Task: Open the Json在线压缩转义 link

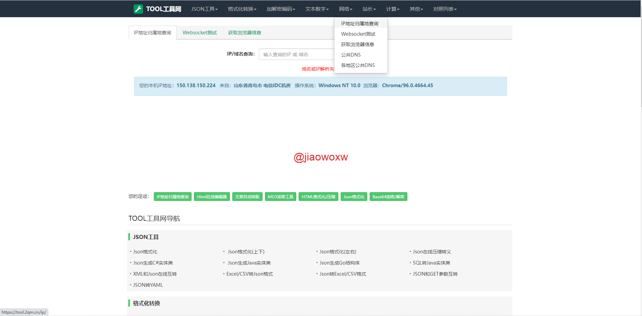Action: coord(432,252)
